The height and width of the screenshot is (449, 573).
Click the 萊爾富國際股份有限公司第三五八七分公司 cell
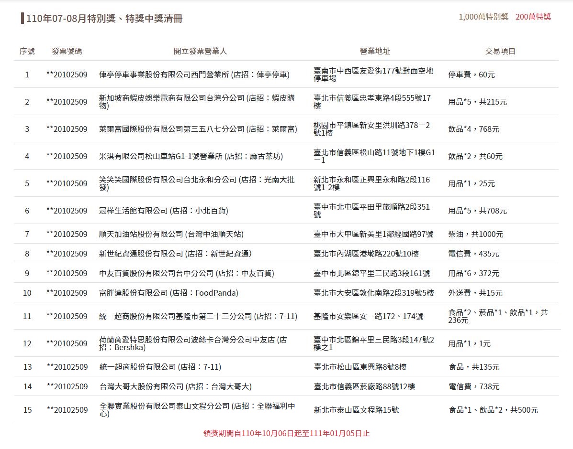coord(198,129)
